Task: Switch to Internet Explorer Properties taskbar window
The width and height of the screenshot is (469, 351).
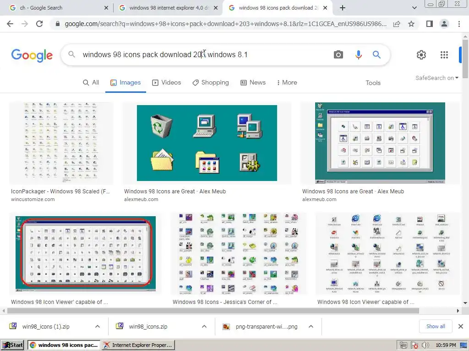Action: 138,345
